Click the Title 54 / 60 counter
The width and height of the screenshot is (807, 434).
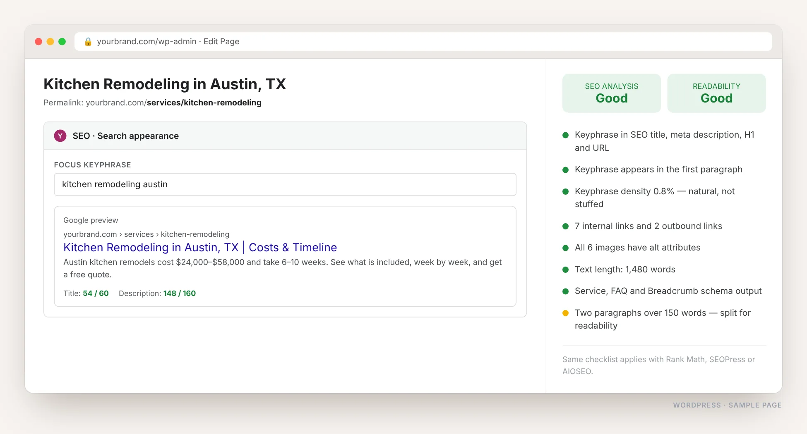86,293
